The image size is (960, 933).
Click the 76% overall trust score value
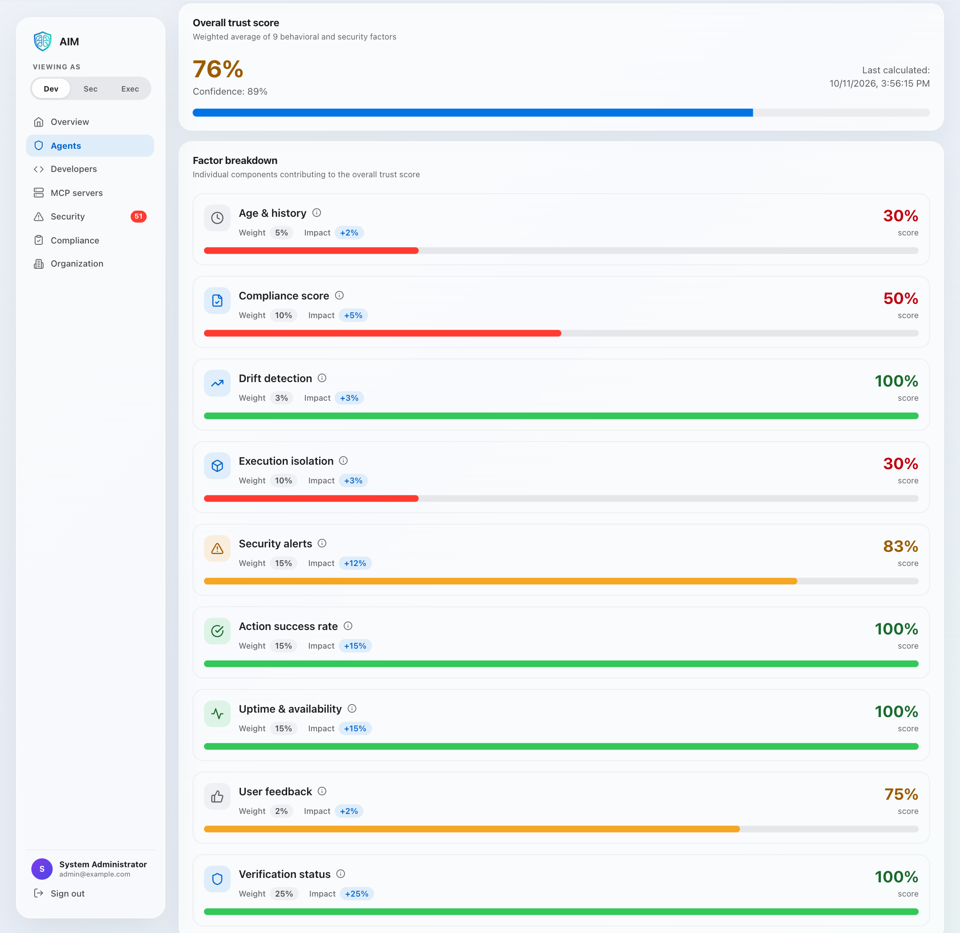point(218,69)
